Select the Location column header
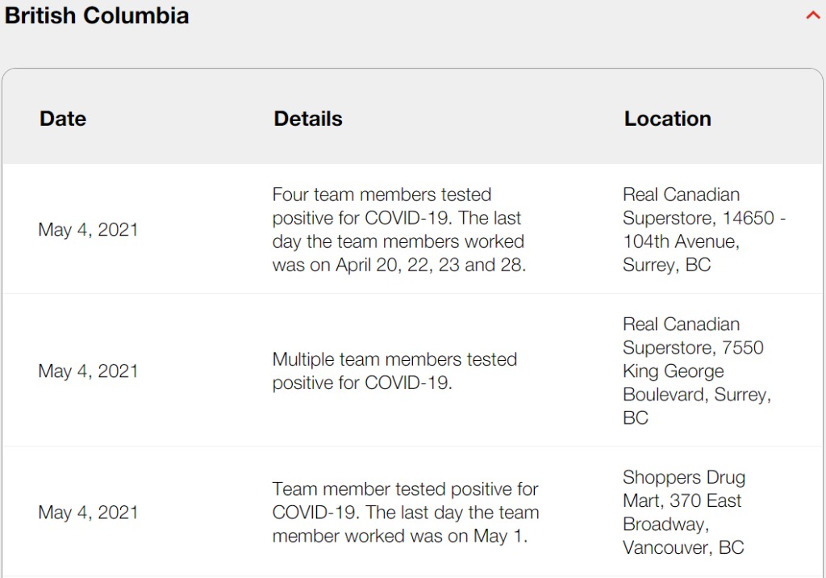The image size is (826, 578). (667, 119)
